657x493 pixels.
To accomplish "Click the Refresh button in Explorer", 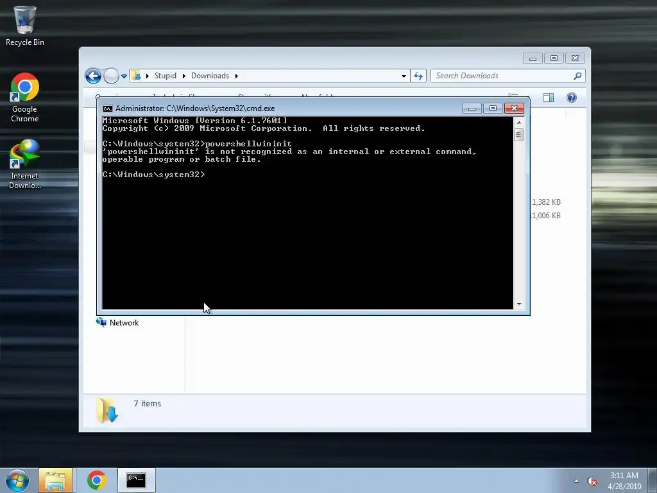I will [x=418, y=76].
